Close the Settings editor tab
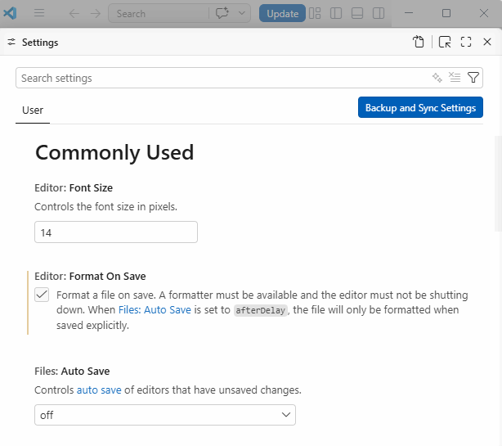This screenshot has height=446, width=502. 487,42
